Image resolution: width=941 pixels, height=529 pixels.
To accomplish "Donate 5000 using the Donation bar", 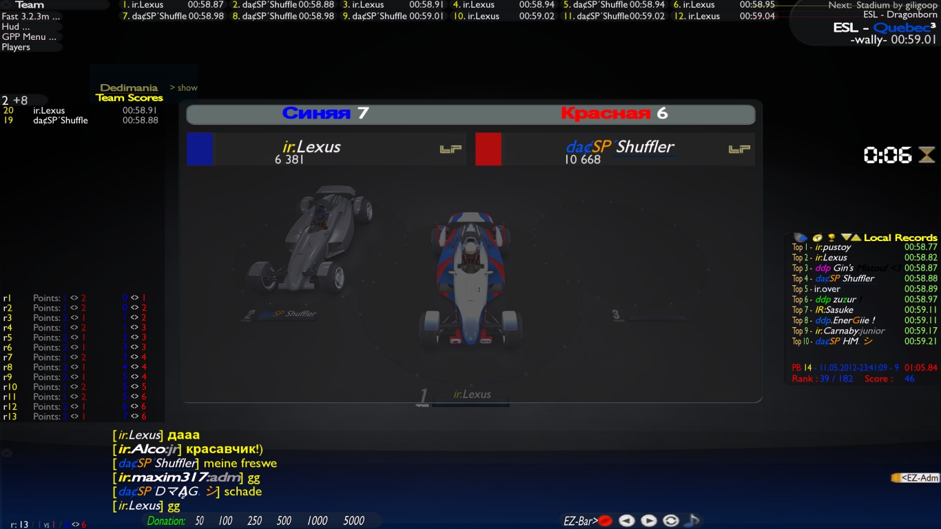I will 353,521.
